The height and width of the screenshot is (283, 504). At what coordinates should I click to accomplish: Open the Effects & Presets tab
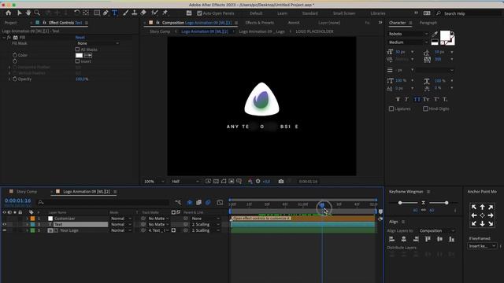[x=259, y=23]
